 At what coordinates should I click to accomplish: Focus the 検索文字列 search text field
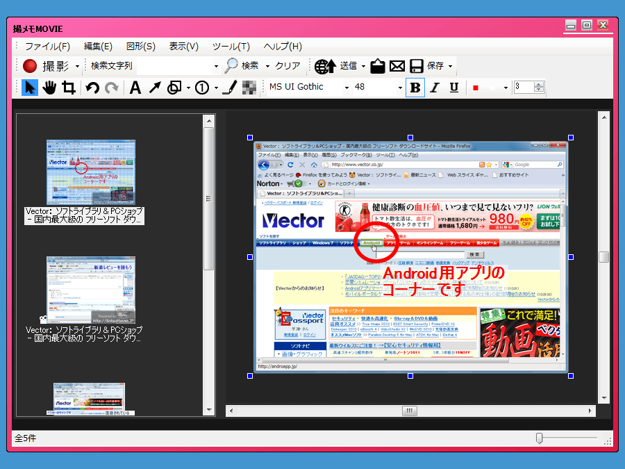click(174, 66)
